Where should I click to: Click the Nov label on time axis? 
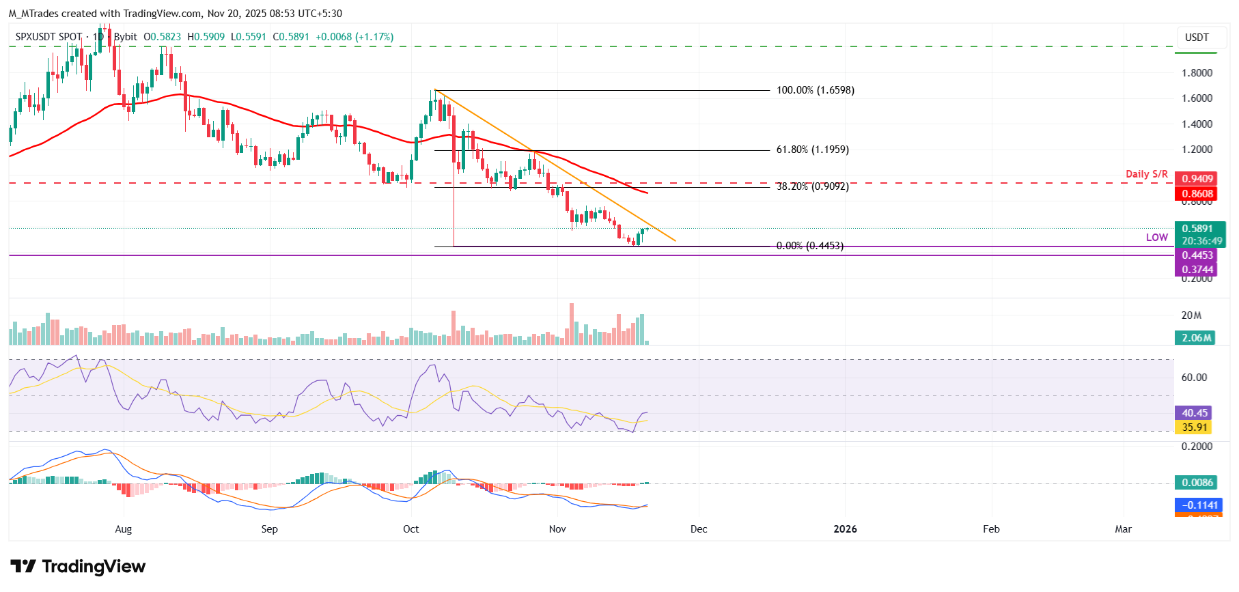pos(557,529)
